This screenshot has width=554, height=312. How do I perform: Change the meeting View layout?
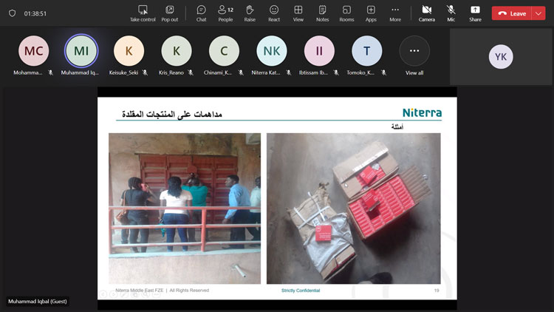(x=298, y=13)
